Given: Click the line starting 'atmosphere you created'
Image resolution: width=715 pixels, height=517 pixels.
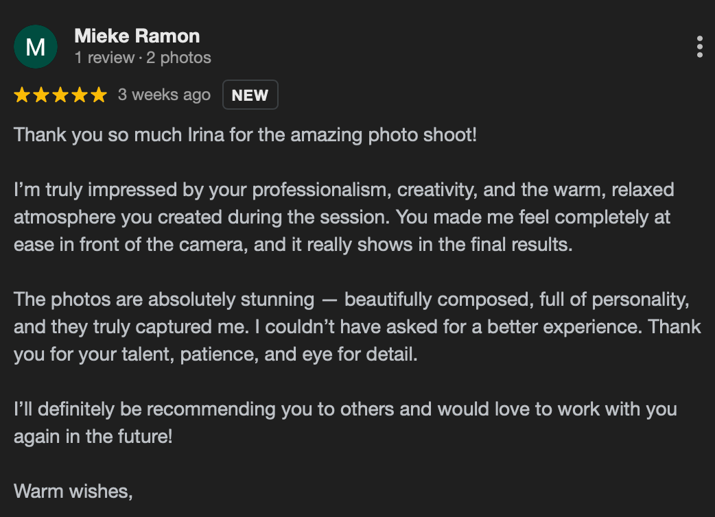Looking at the screenshot, I should coord(342,217).
